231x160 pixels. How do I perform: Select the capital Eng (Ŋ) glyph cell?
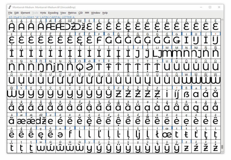41,65
